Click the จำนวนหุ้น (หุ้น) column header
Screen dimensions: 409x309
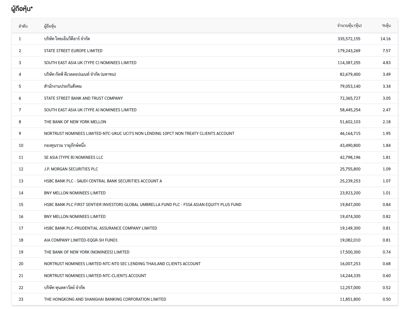[x=349, y=26]
